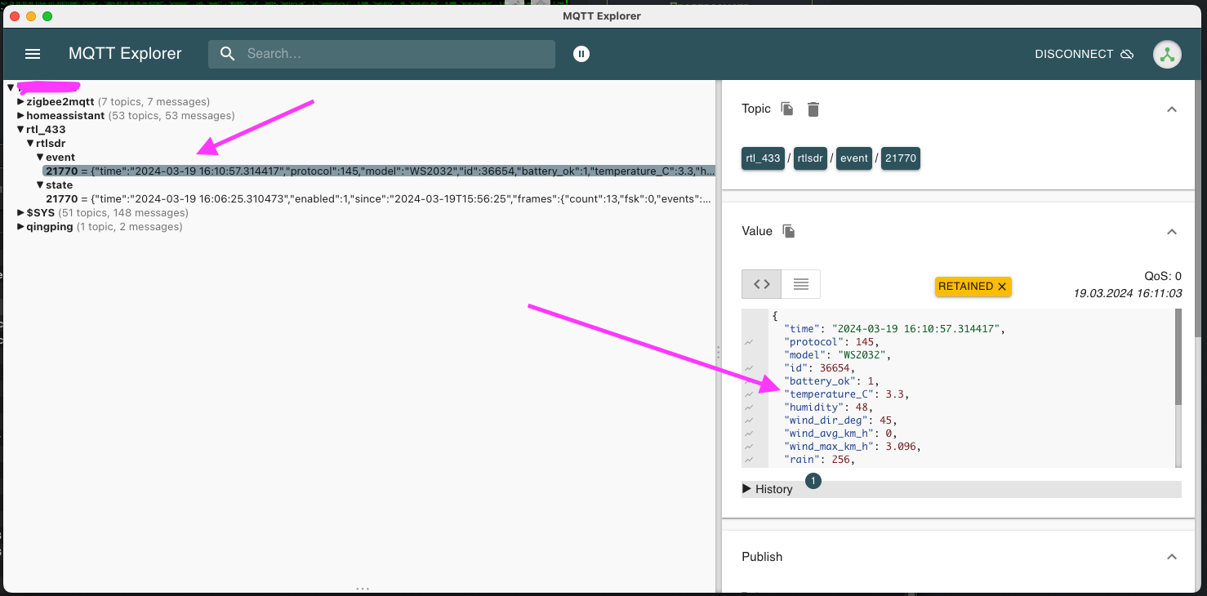1207x596 pixels.
Task: Collapse the Value panel chevron
Action: [1172, 232]
